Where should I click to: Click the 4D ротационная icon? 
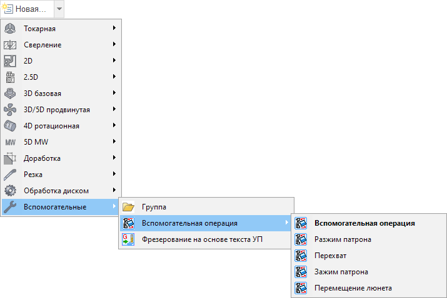click(10, 126)
